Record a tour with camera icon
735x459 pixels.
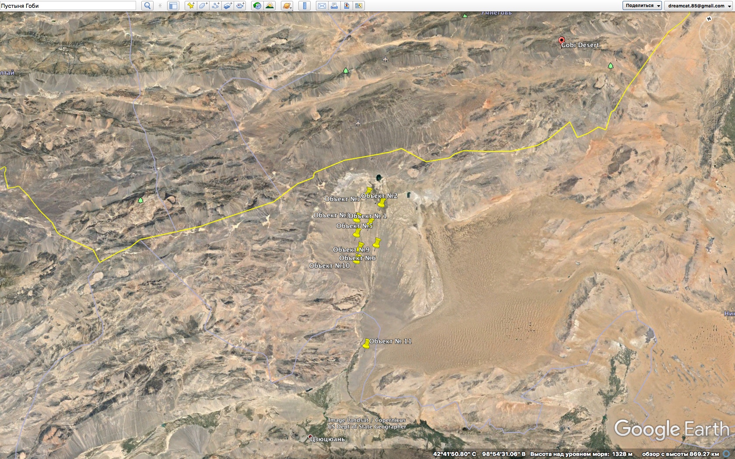pyautogui.click(x=240, y=6)
